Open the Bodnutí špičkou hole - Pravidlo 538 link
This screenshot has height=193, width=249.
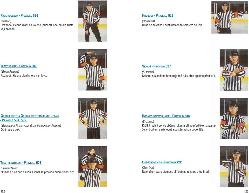[x=166, y=116]
